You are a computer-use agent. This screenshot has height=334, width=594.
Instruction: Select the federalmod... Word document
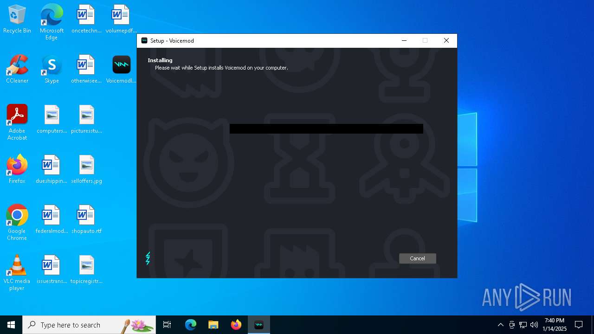click(x=52, y=219)
